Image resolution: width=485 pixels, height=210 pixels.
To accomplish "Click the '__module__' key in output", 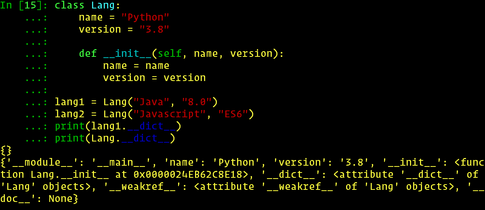I will point(42,162).
